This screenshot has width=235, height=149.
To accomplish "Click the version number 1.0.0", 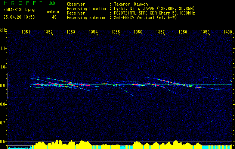I will point(51,3).
